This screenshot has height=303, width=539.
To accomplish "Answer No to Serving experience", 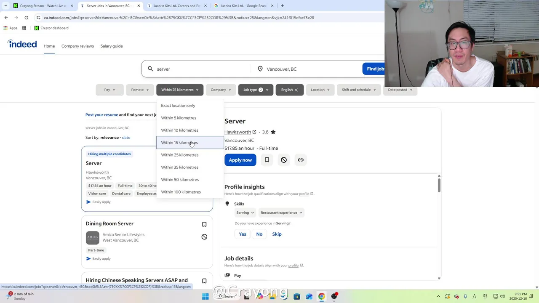I will [259, 234].
